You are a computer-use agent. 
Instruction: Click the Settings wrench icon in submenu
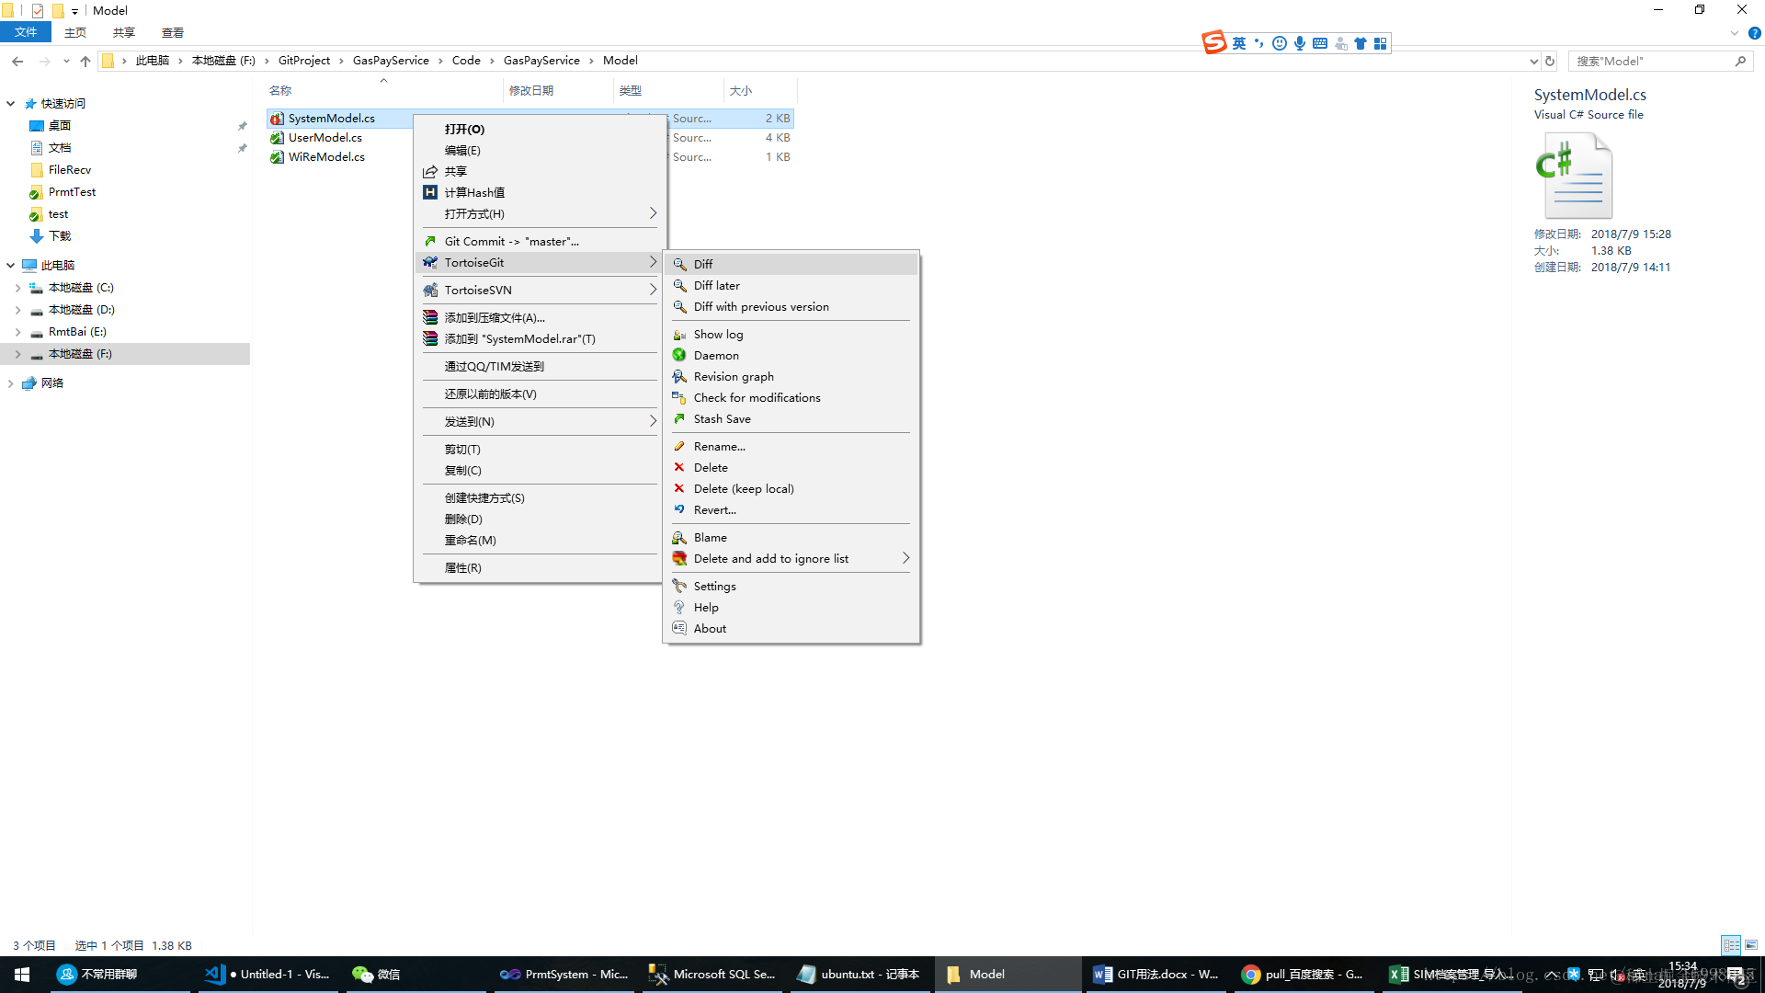click(x=679, y=587)
